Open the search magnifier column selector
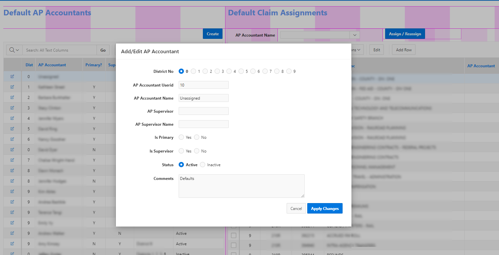 (14, 50)
